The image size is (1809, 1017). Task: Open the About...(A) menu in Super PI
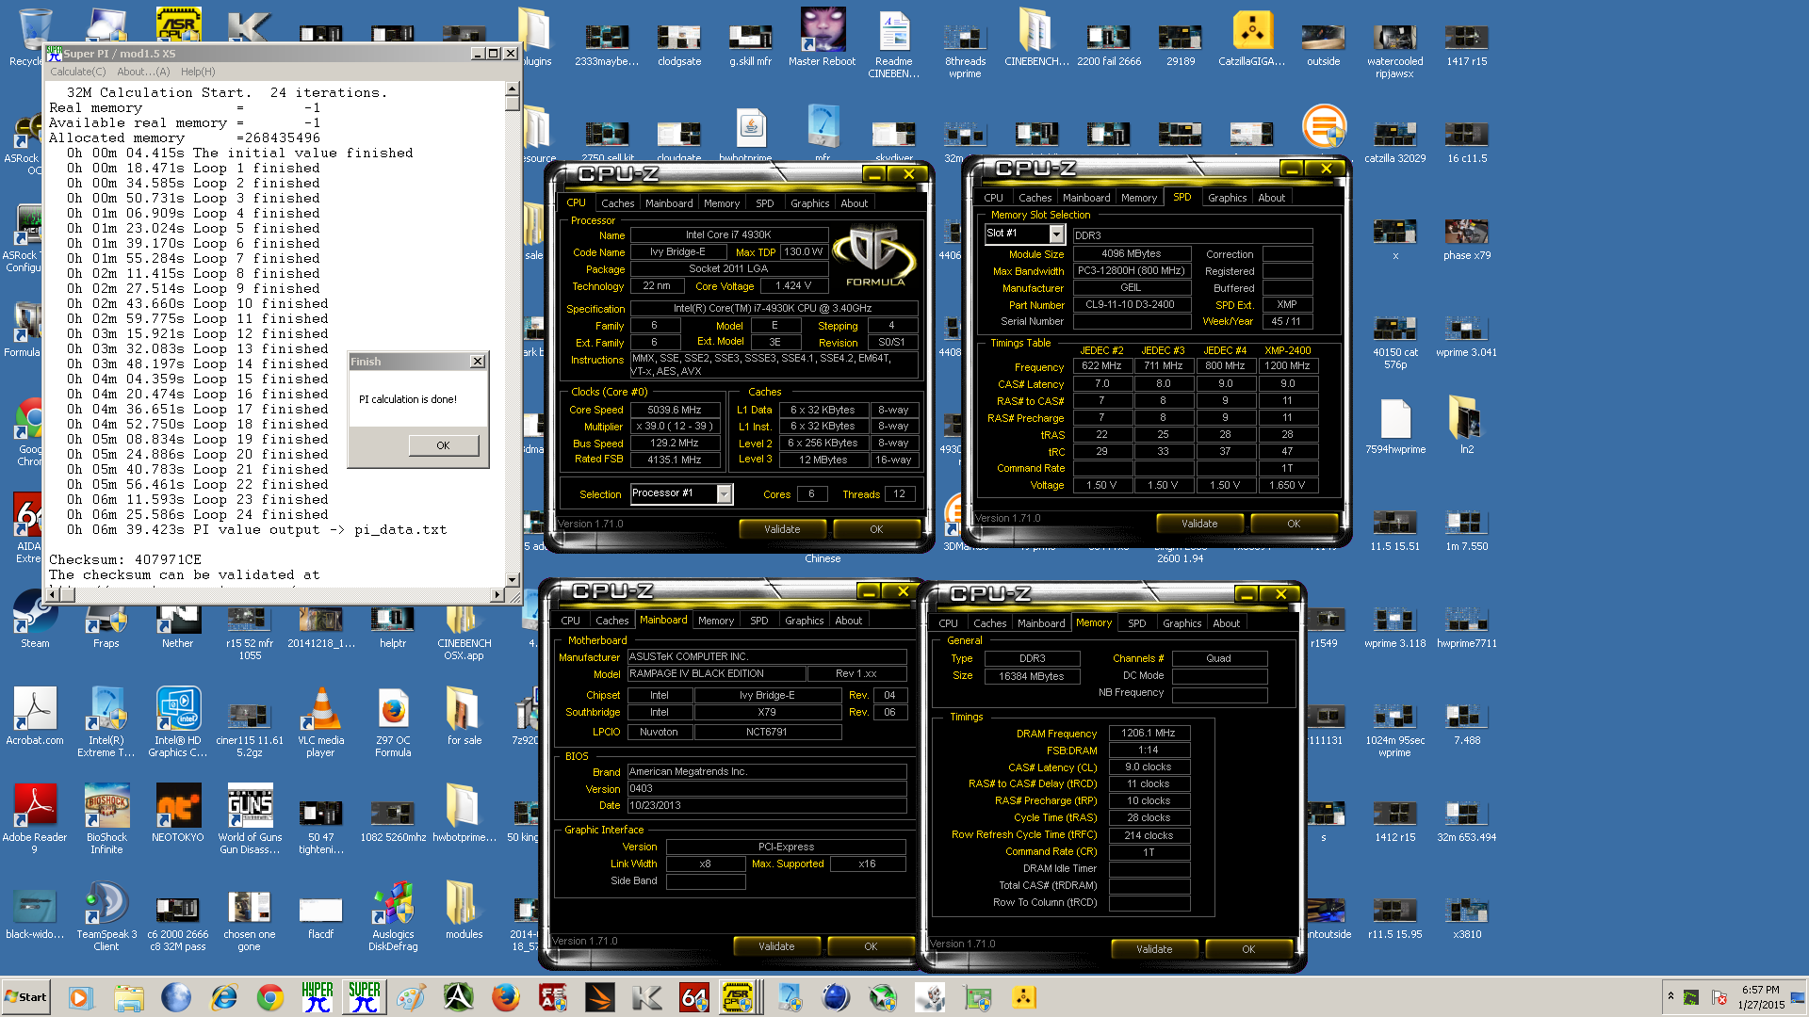pos(143,72)
